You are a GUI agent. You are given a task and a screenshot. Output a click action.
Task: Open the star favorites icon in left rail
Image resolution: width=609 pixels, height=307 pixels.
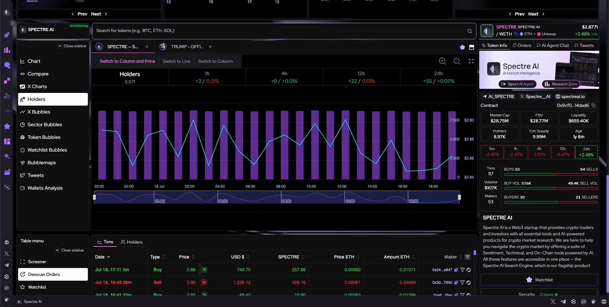point(7,126)
